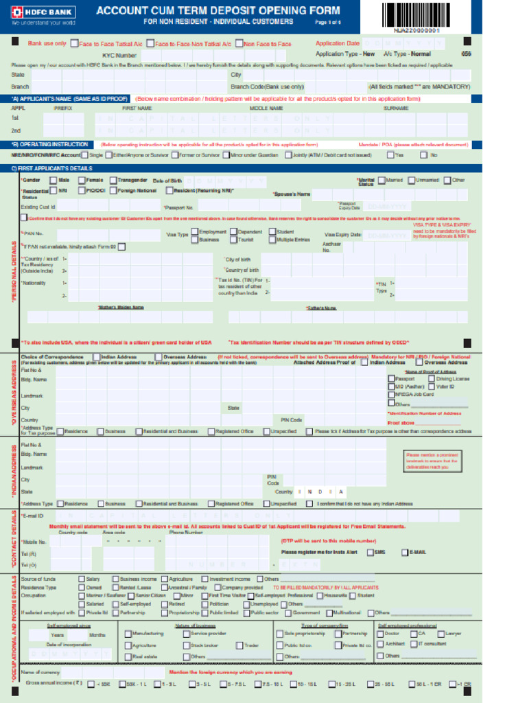Select the Non Face to Face checkbox
Screen dimensions: 527x703
[x=239, y=43]
